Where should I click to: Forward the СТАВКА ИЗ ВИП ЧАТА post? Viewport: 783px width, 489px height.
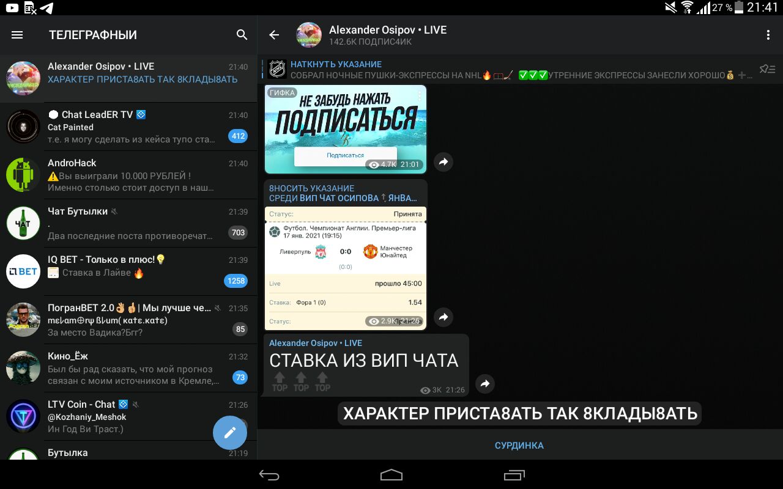coord(485,383)
